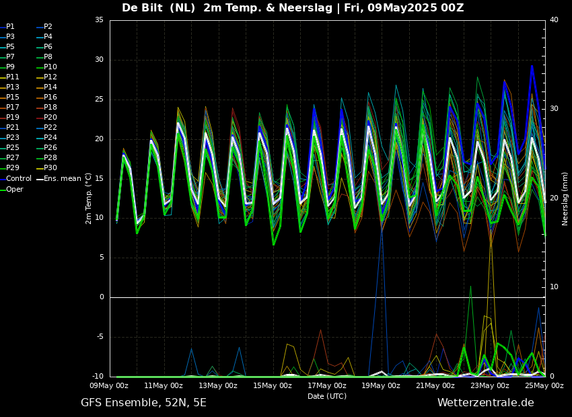
Task: Select the -5 temperature tick label
Action: [x=100, y=337]
